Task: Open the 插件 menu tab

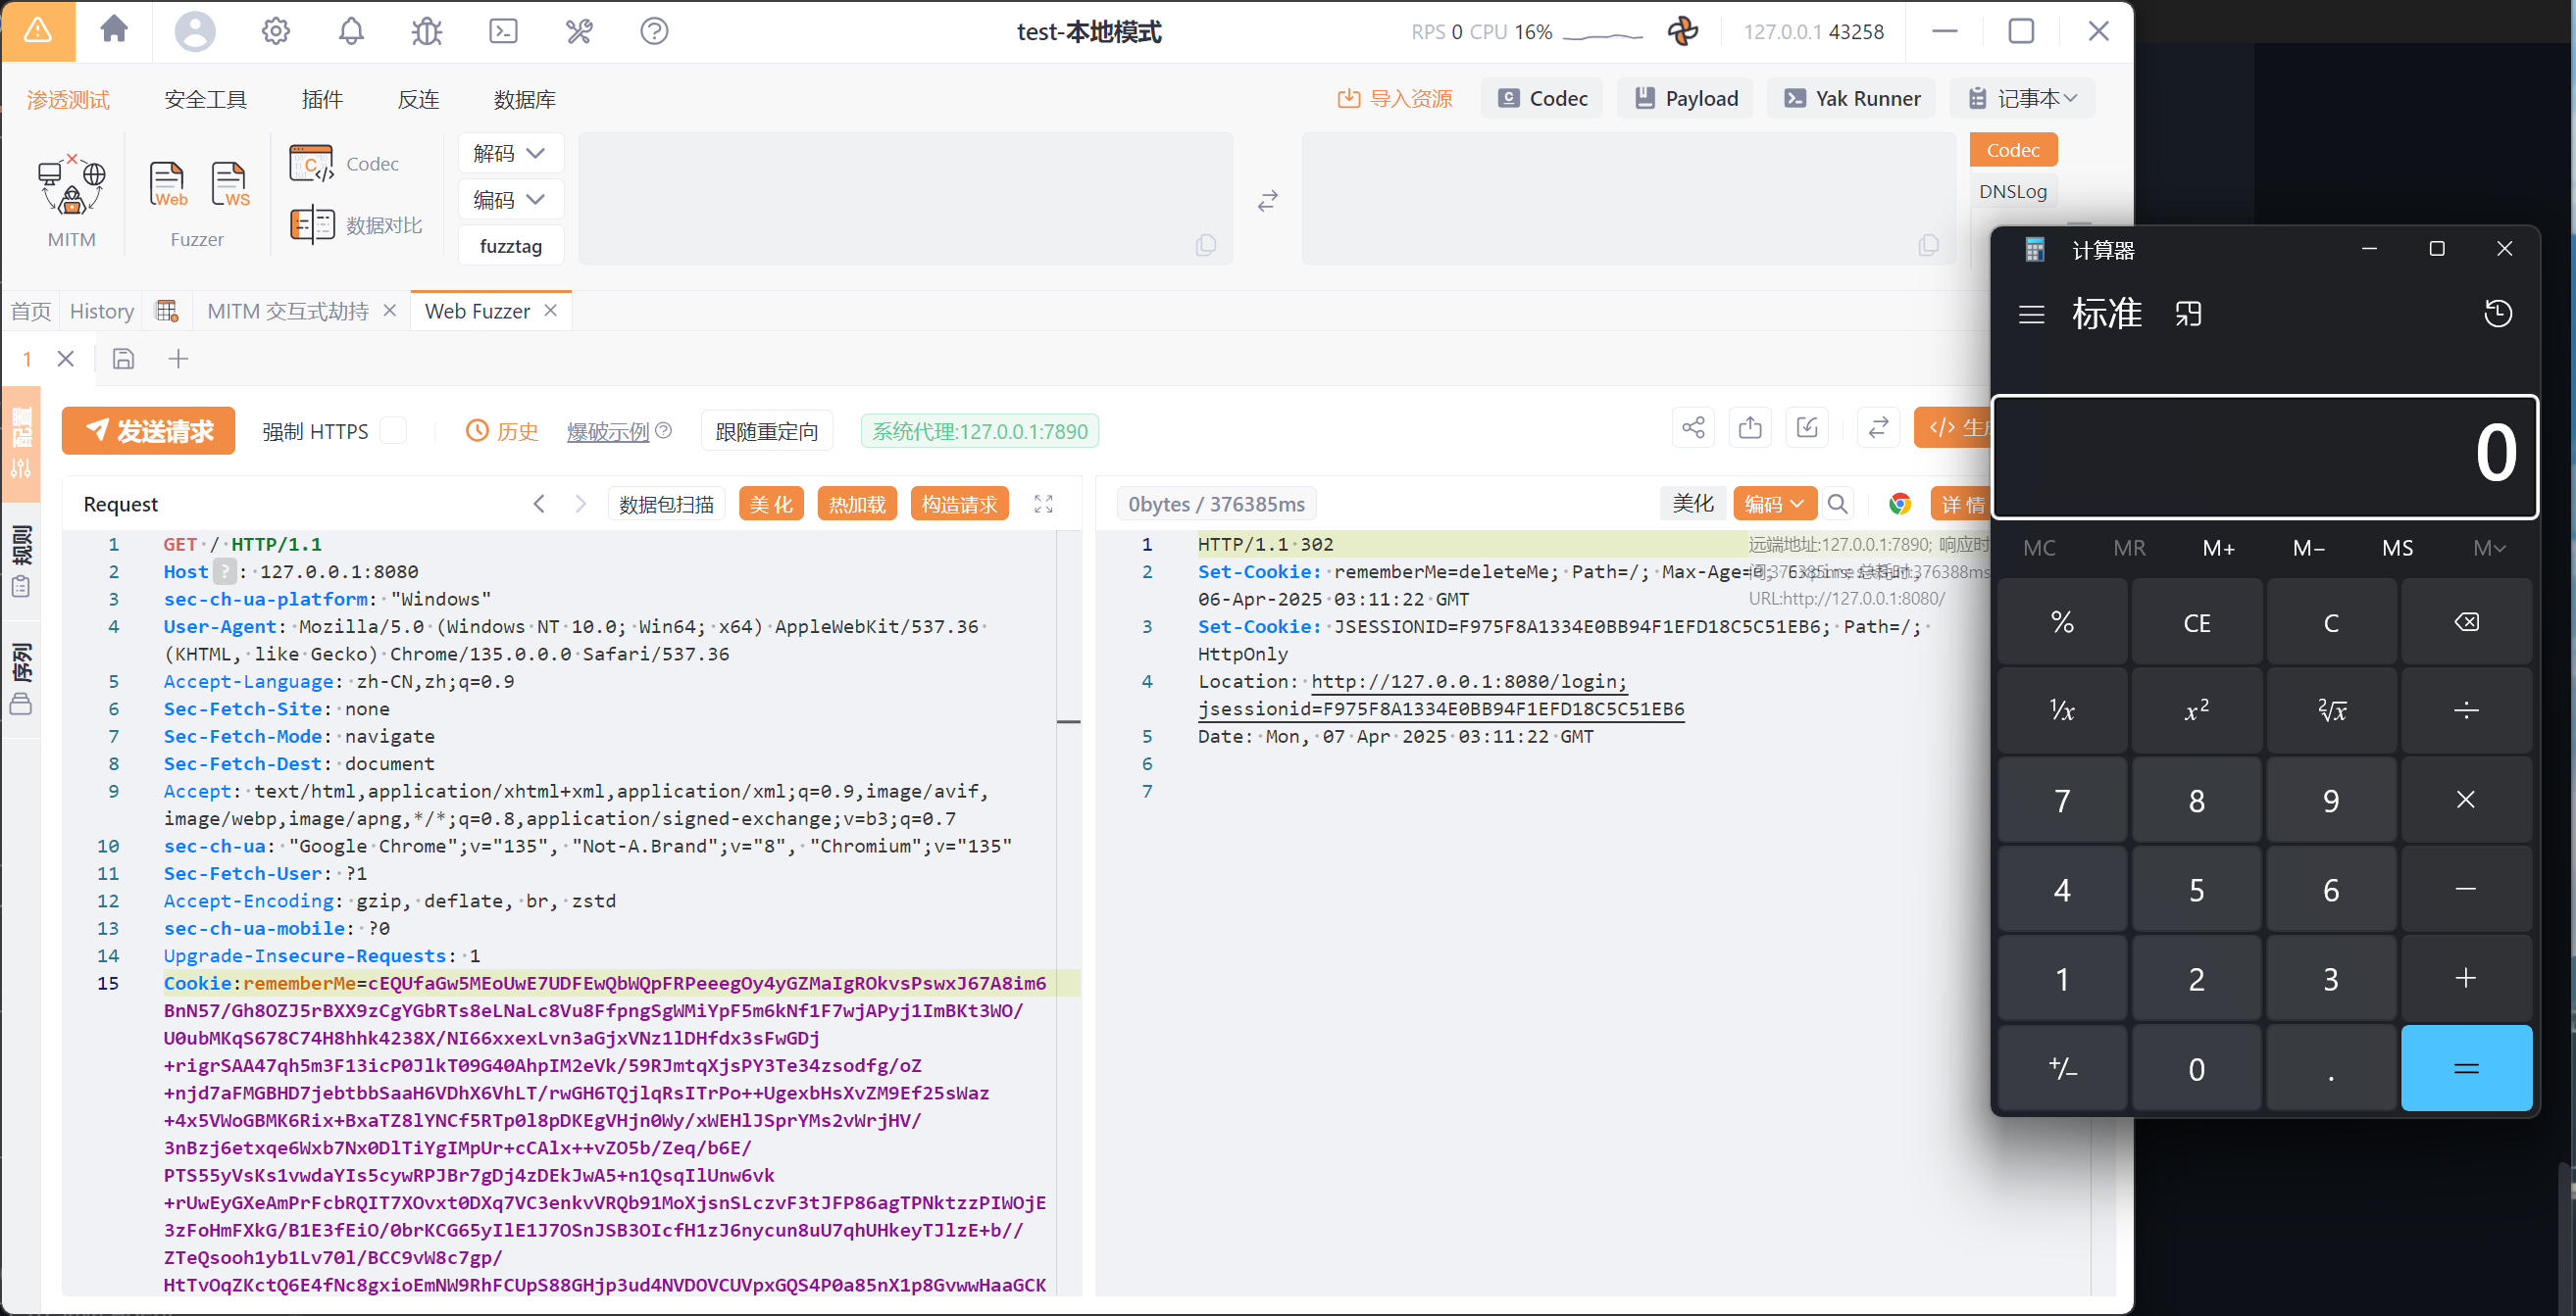Action: [322, 99]
